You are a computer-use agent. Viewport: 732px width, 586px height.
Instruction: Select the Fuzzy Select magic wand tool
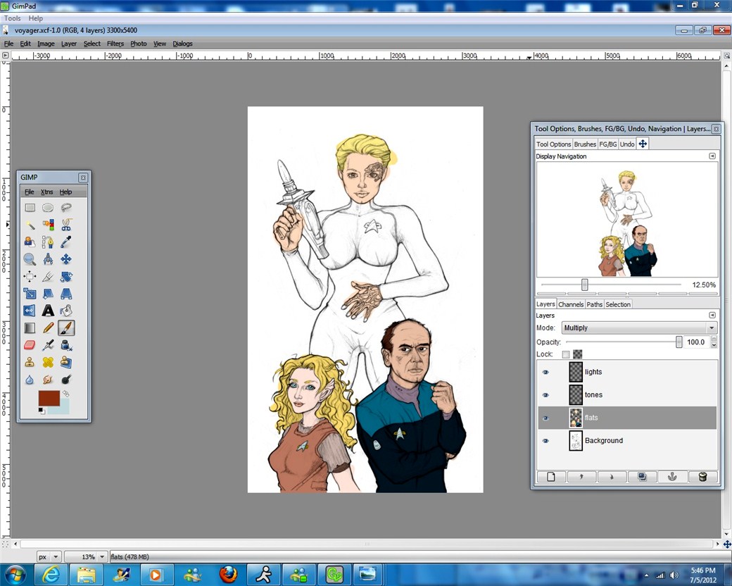coord(30,225)
